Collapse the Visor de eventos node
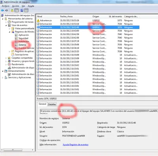This screenshot has height=156, width=158. coord(6,25)
